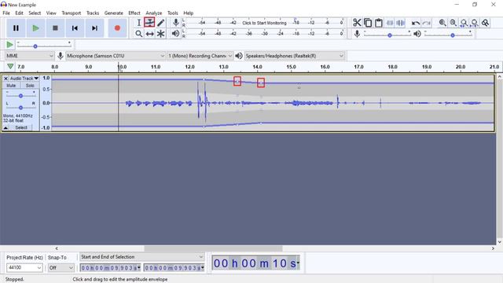Select the Zoom magnifier tool
The image size is (503, 283).
[x=138, y=33]
